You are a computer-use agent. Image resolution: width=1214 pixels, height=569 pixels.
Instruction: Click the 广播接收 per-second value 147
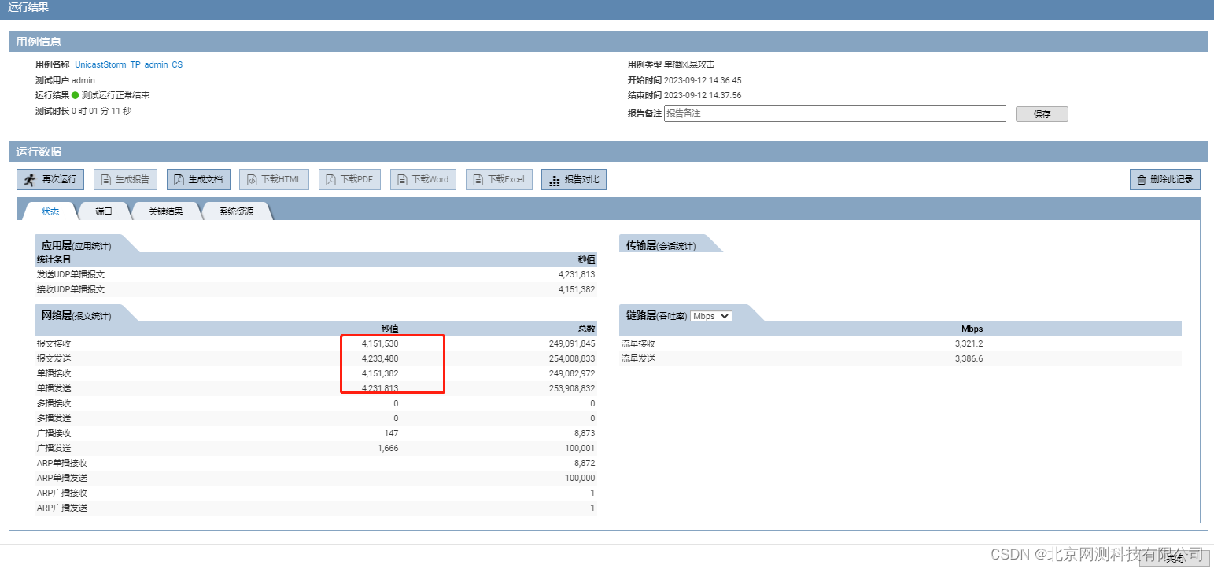pos(391,433)
